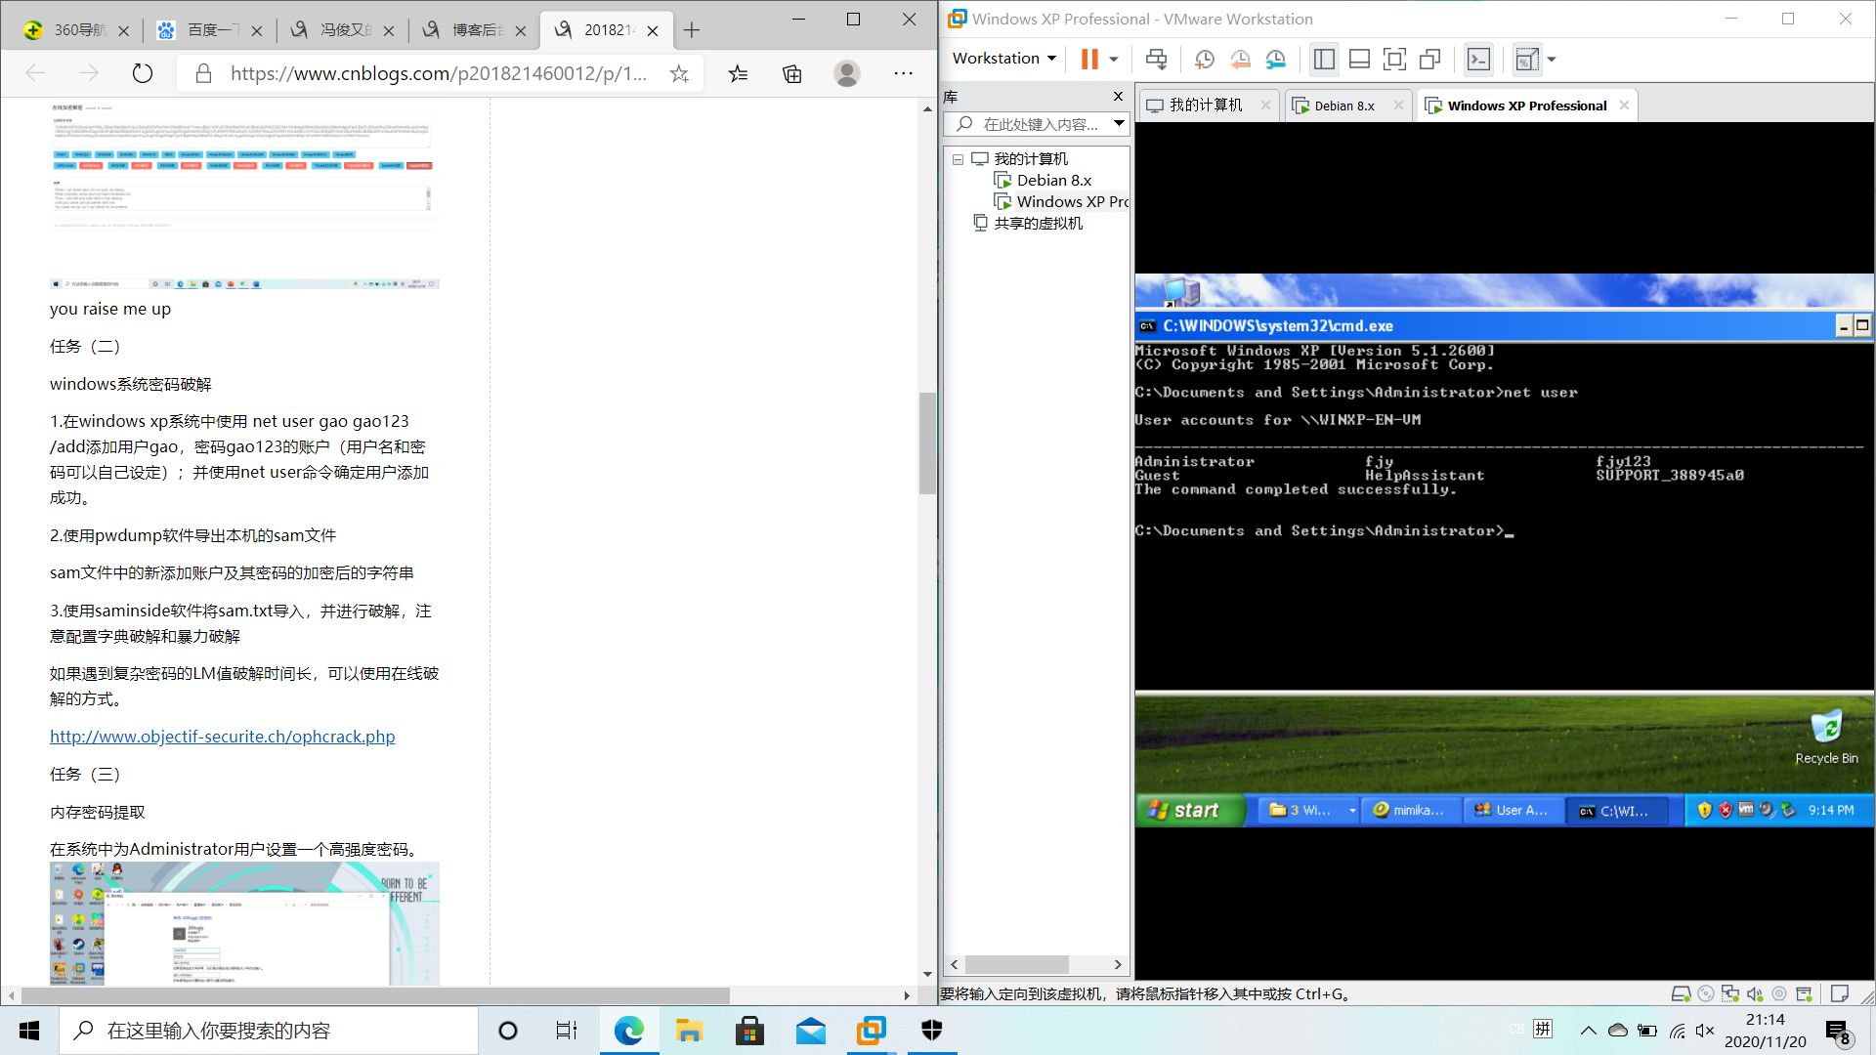Open the snapshot manager
The image size is (1876, 1055).
(x=1276, y=60)
